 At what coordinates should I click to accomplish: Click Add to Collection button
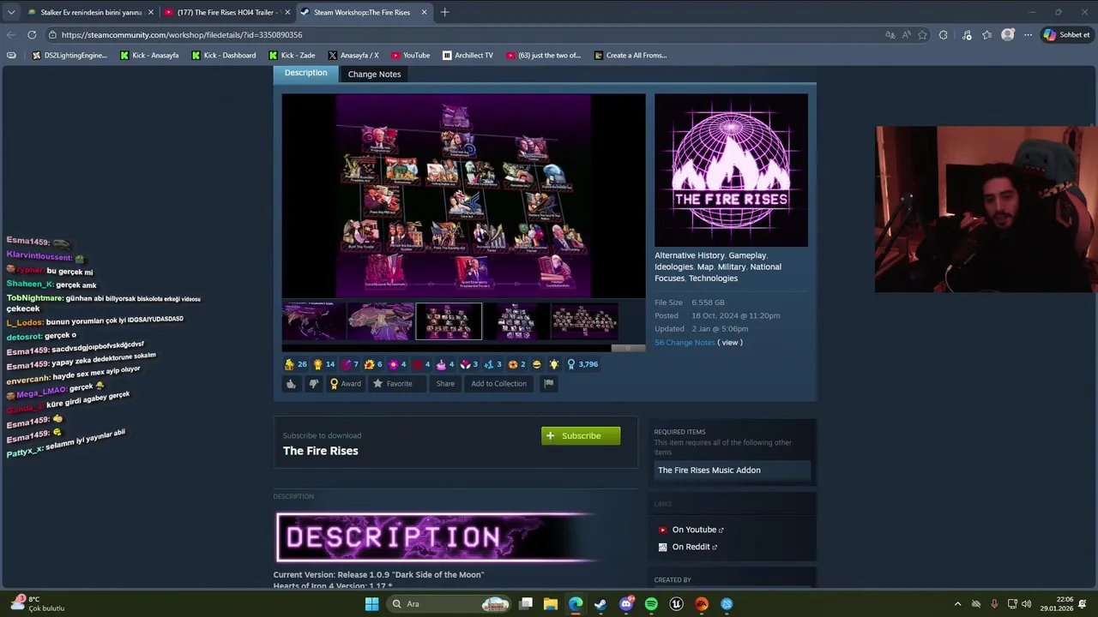click(498, 384)
